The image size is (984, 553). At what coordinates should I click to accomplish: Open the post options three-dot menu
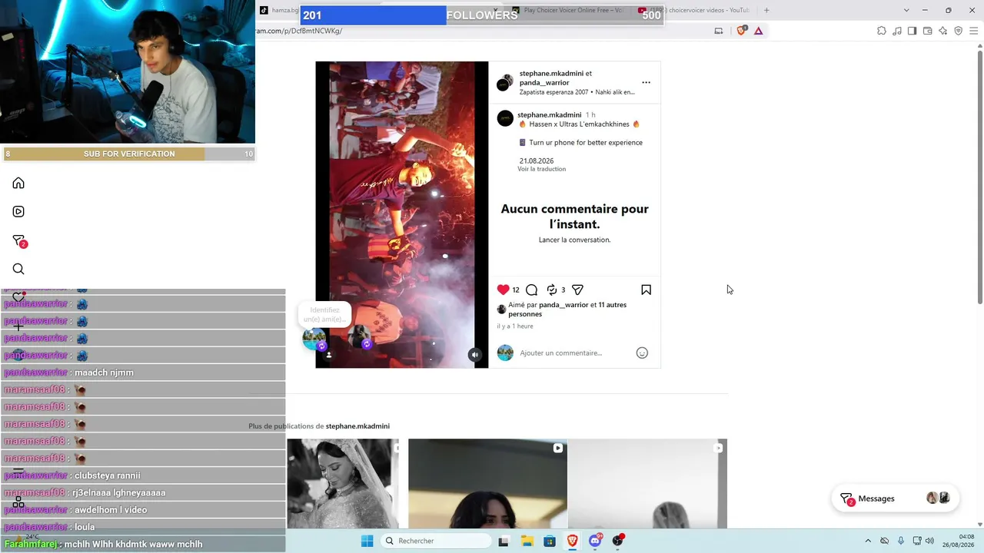(646, 82)
